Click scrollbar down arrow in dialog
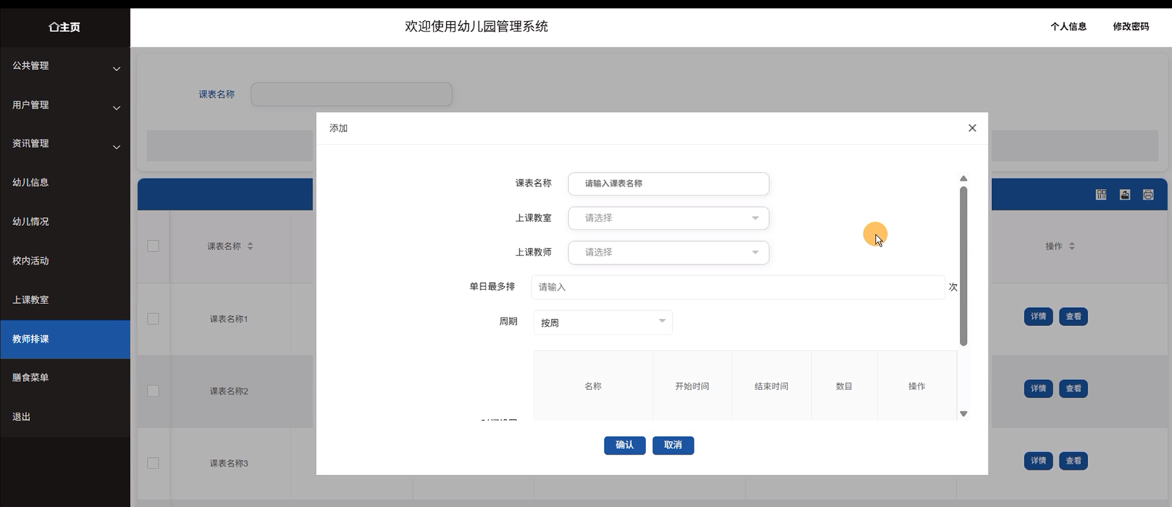The height and width of the screenshot is (507, 1172). (x=963, y=413)
